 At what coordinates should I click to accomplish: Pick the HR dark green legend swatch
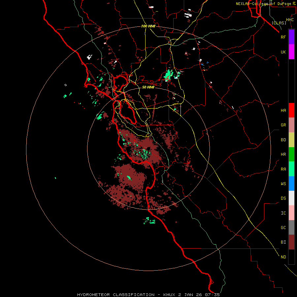[291, 154]
